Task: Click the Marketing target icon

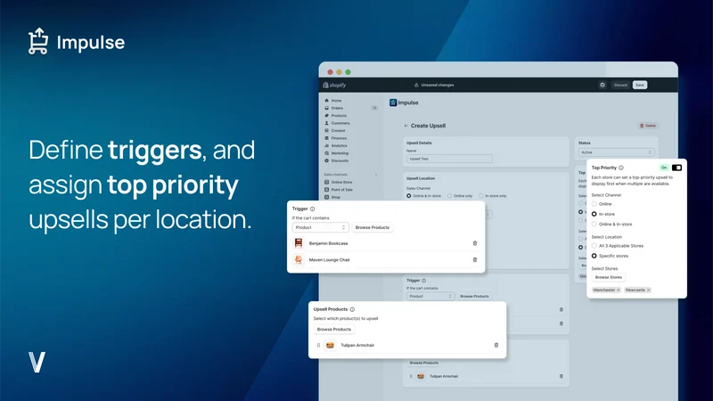Action: tap(326, 153)
